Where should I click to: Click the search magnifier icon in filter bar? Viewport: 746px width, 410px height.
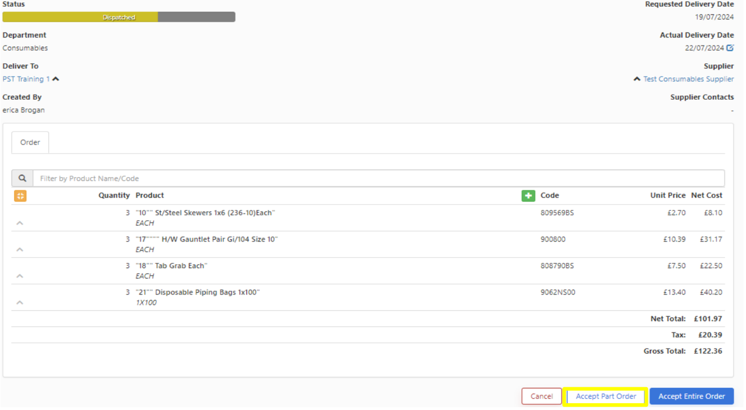pos(22,178)
